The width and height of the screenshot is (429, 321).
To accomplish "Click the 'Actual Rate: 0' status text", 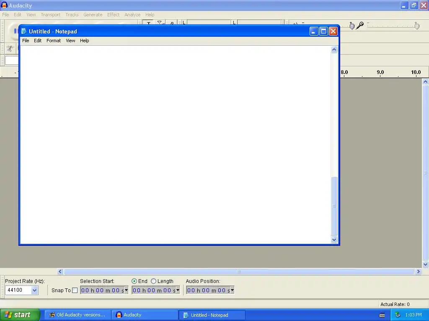I will (395, 304).
